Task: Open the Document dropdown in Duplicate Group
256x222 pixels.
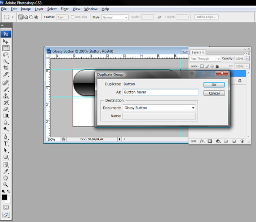Action: 193,108
